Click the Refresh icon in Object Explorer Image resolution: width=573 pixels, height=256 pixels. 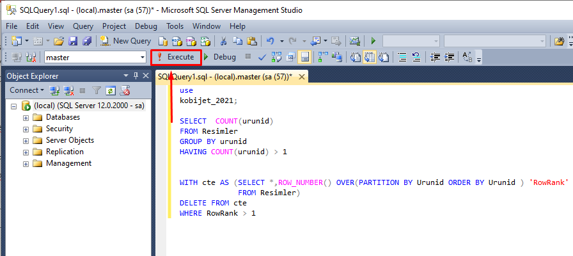coord(111,90)
